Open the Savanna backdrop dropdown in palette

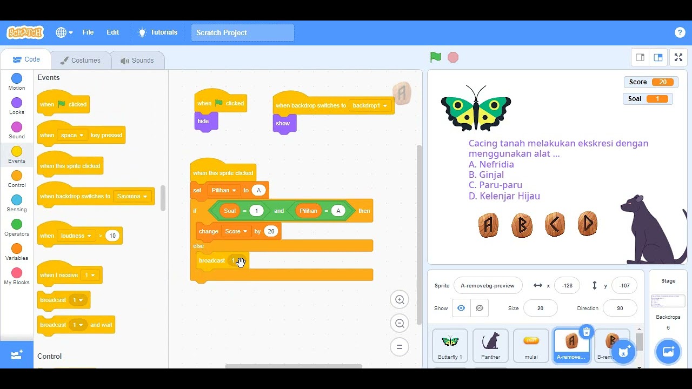pos(131,196)
